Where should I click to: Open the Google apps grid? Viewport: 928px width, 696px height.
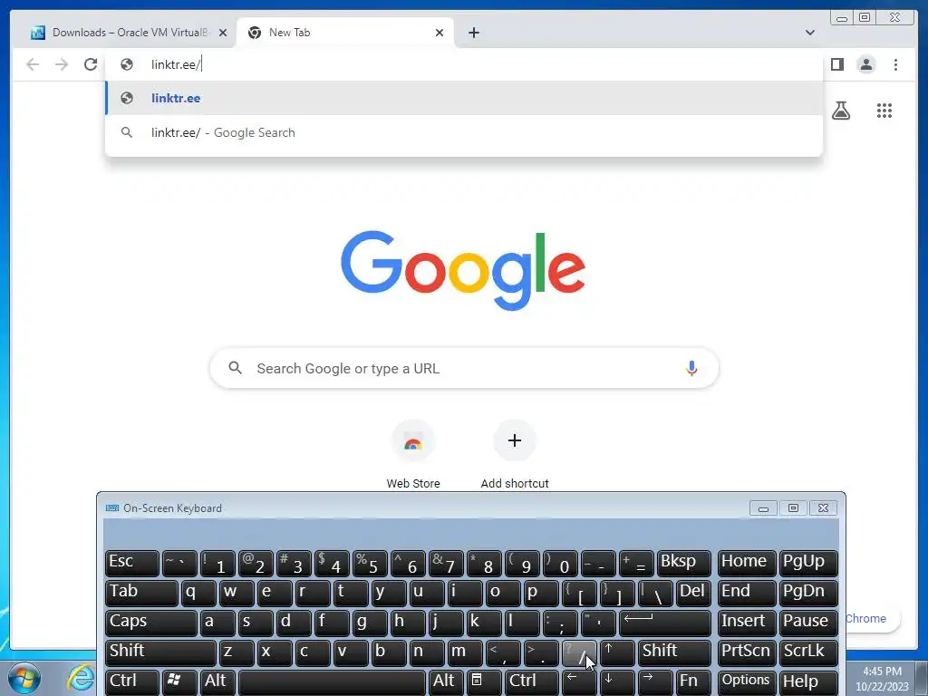tap(884, 110)
